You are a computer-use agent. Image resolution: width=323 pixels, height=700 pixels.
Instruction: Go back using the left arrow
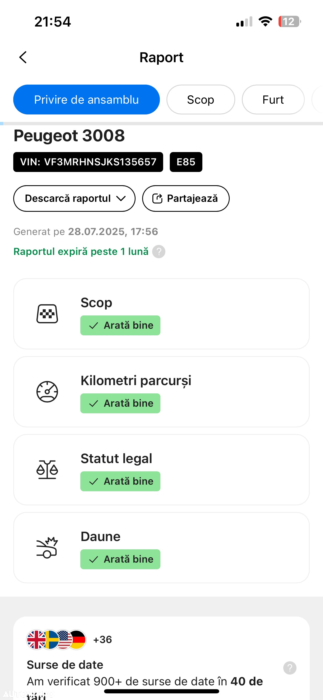(x=23, y=57)
